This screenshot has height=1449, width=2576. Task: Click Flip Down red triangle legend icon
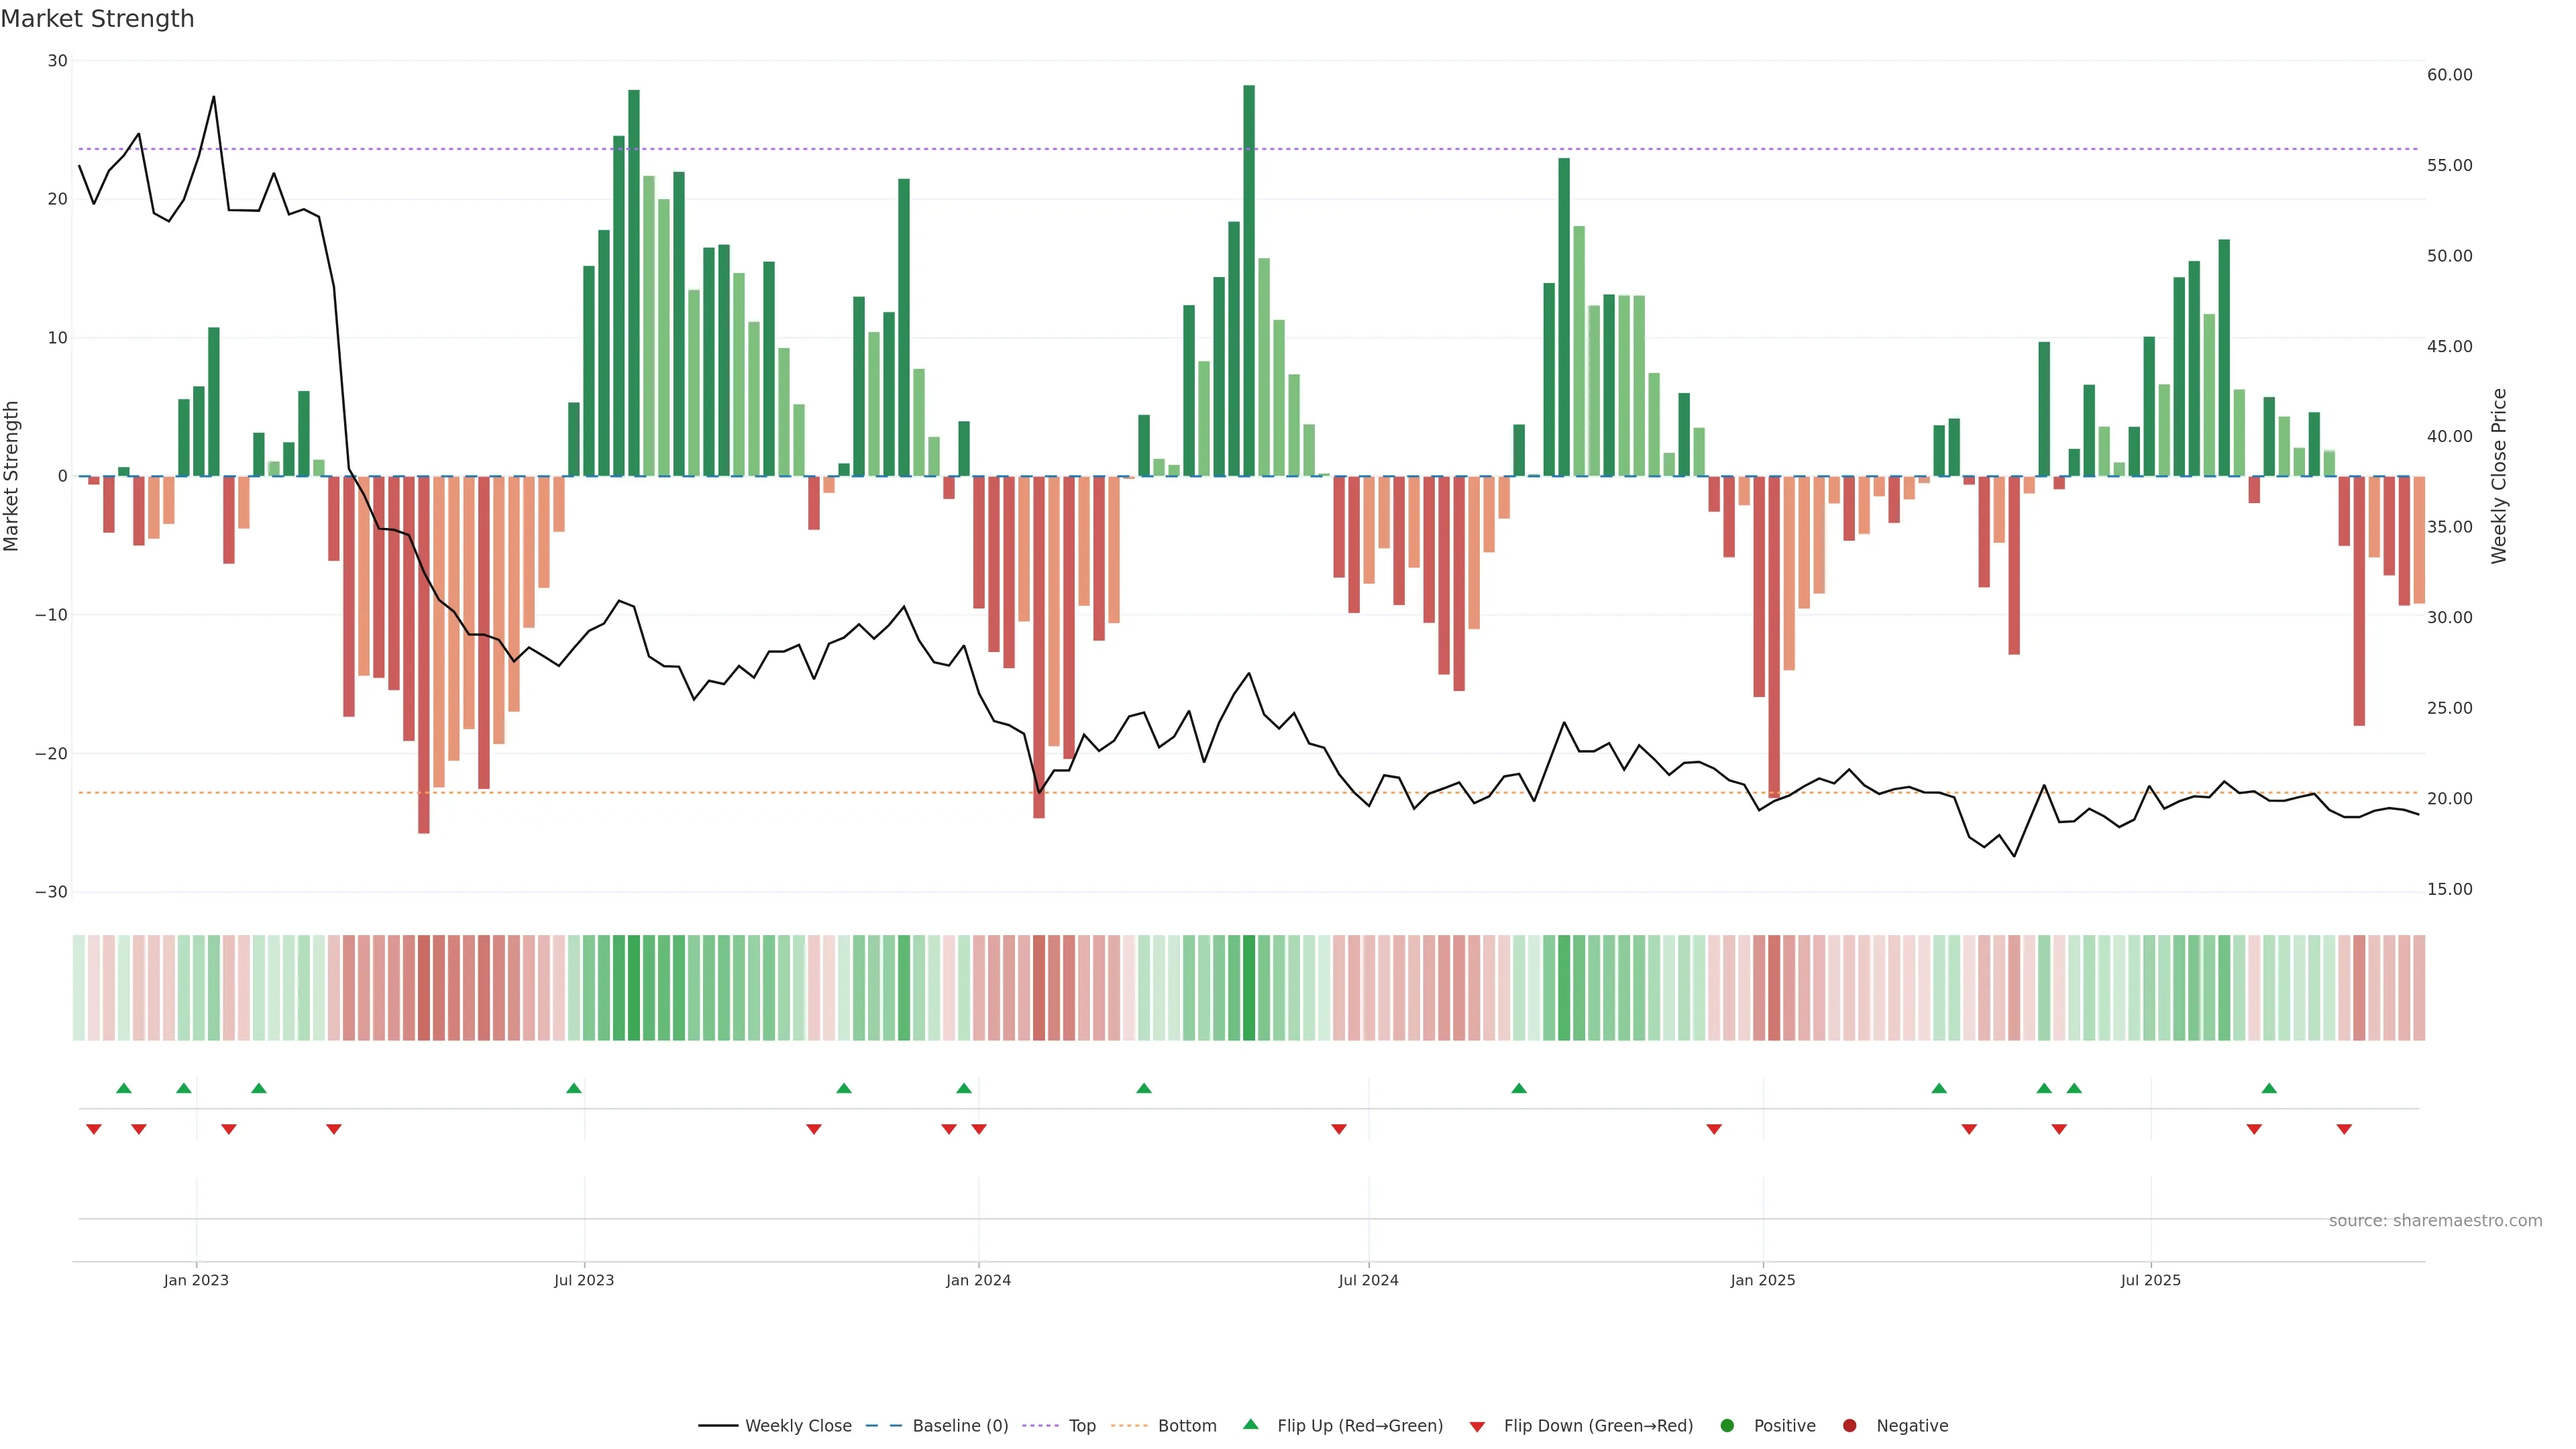(x=1477, y=1426)
